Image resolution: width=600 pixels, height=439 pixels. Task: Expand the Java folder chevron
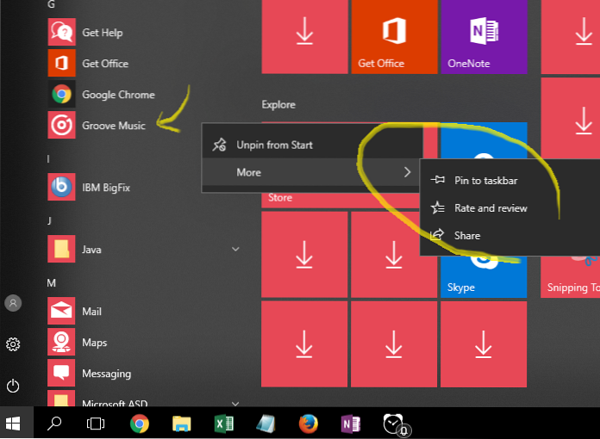click(x=235, y=250)
